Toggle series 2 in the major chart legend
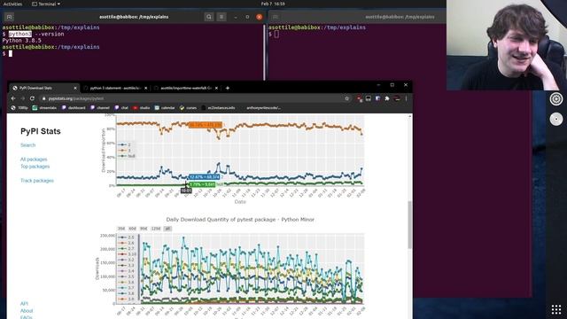Viewport: 567px width, 319px height. tap(125, 144)
